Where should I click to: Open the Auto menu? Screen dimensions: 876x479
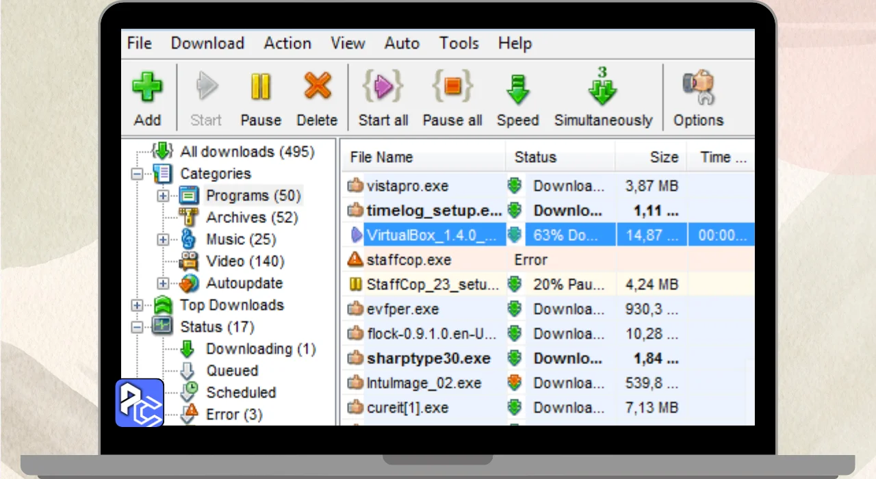click(x=402, y=43)
